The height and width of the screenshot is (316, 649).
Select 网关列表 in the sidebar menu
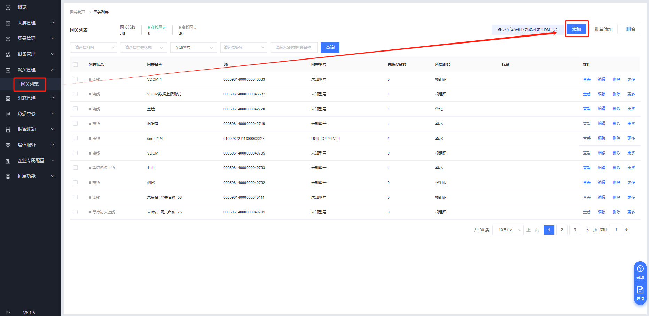[30, 84]
